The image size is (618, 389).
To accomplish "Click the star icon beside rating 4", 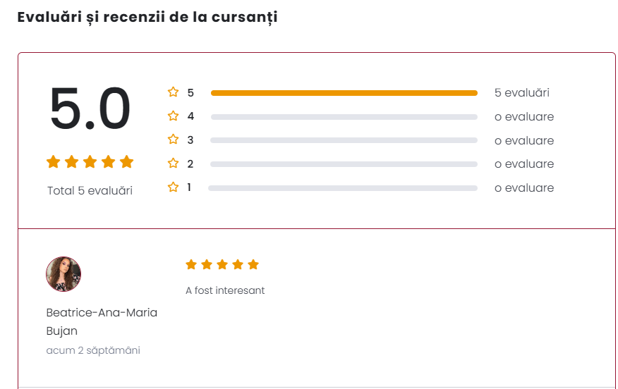I will (173, 116).
